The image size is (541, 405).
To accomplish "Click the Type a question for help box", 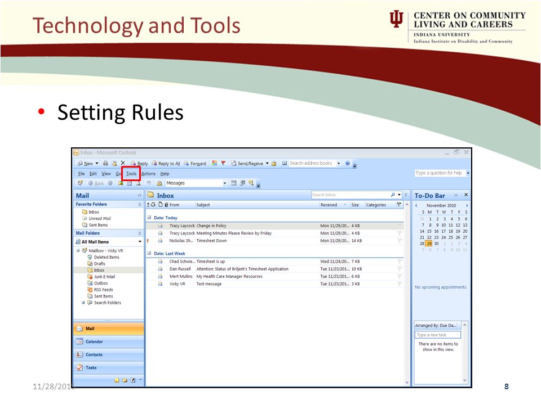I will point(440,173).
